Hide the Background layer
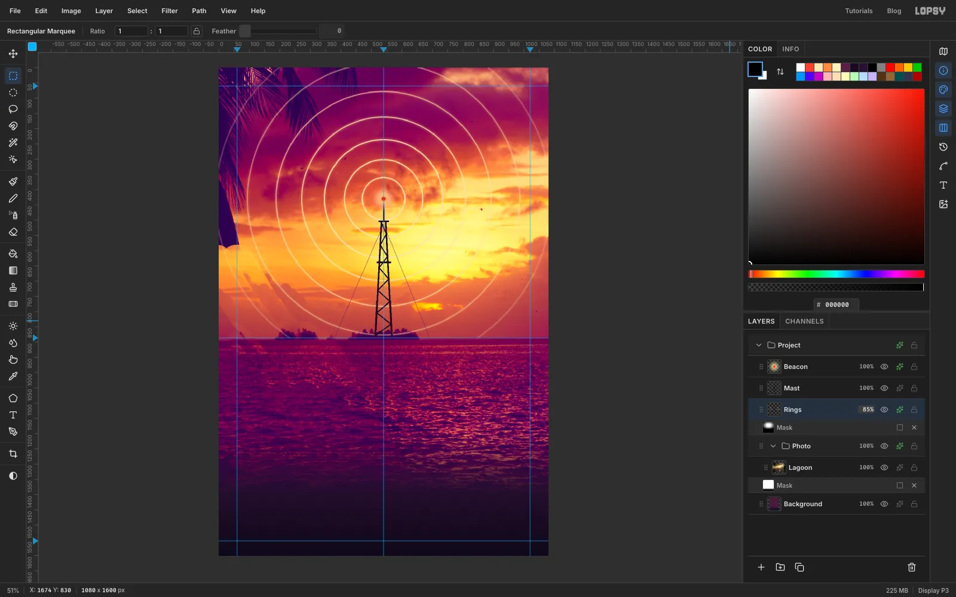956x597 pixels. [884, 504]
